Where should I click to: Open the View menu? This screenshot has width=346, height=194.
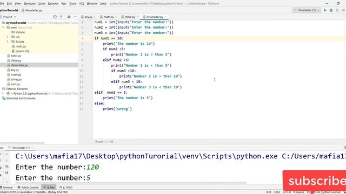18,4
